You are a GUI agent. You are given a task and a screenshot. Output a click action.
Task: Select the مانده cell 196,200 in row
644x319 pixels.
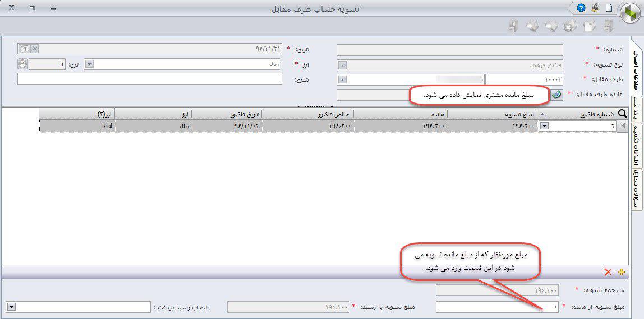tap(401, 126)
